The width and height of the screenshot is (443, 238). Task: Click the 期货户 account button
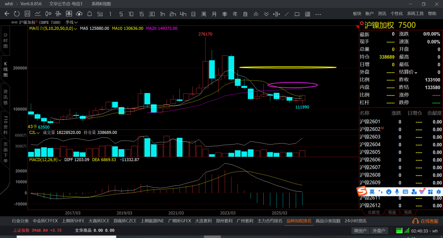tap(360, 231)
